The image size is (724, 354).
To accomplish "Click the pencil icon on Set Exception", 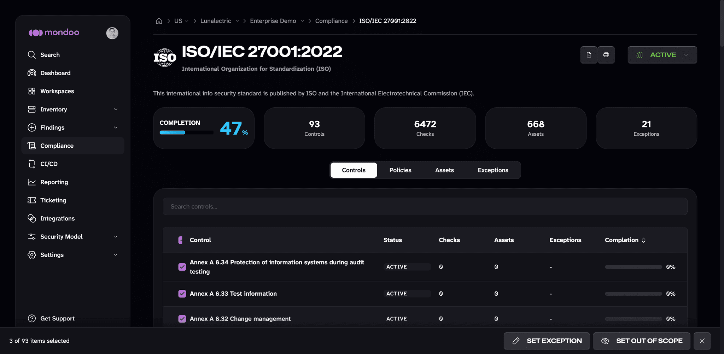I will point(516,341).
